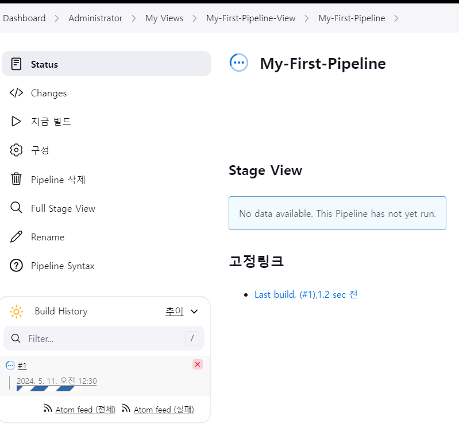459x428 pixels.
Task: Click the trash icon for Pipeline 삭제
Action: coord(16,179)
